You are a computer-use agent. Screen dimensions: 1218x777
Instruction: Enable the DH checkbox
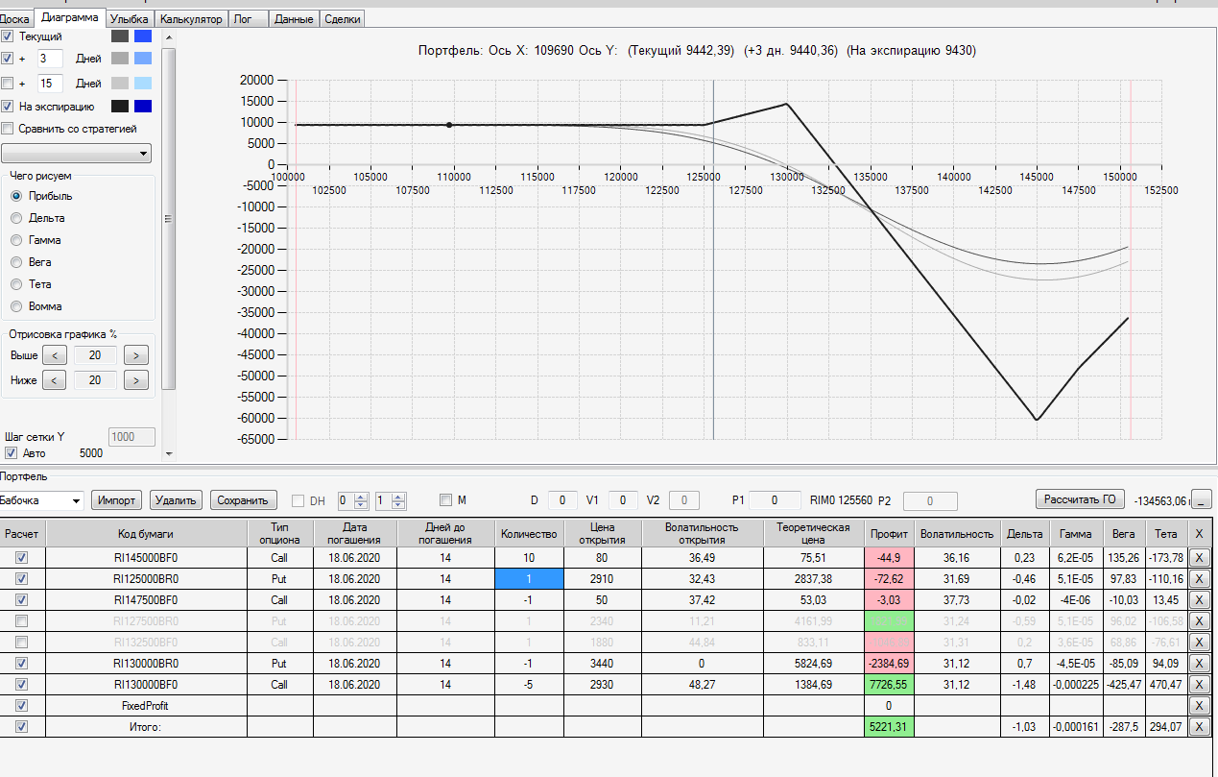tap(298, 500)
